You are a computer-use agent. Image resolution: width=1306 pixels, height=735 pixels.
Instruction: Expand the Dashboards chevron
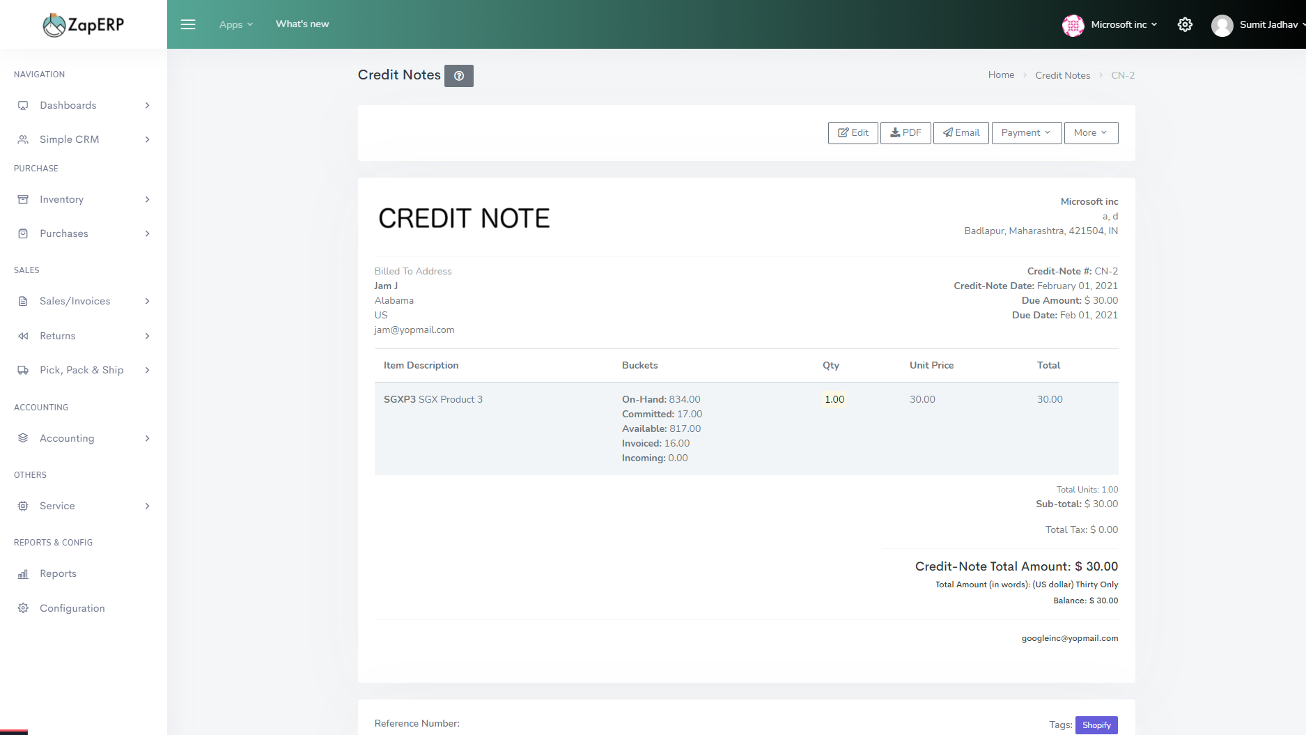(147, 105)
